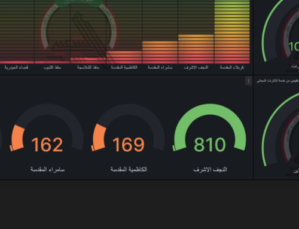Screen dimensions: 299x229
Task: Click bar chart axis label سامراء المقدسة
Action: point(160,68)
